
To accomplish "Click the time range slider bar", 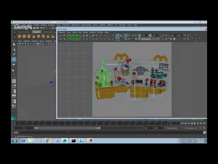I will click(67, 128).
